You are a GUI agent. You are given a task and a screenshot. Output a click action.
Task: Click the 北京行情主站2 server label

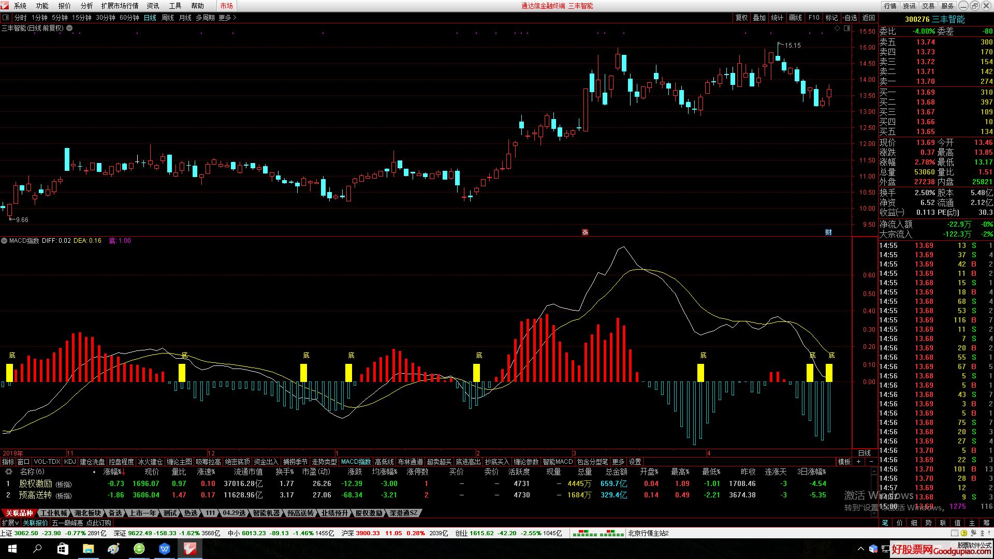649,533
